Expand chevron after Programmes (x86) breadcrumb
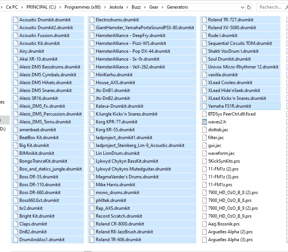Viewport: 288px width, 252px height. [105, 7]
